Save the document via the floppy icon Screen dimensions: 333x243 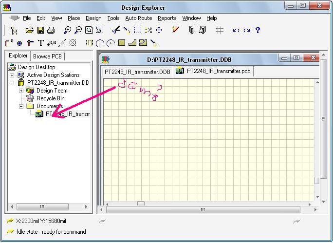[x=40, y=30]
